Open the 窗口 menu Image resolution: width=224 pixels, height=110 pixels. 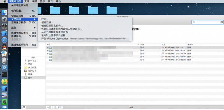pos(50,1)
